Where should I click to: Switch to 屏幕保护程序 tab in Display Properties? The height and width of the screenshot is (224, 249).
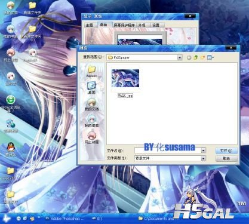[124, 25]
